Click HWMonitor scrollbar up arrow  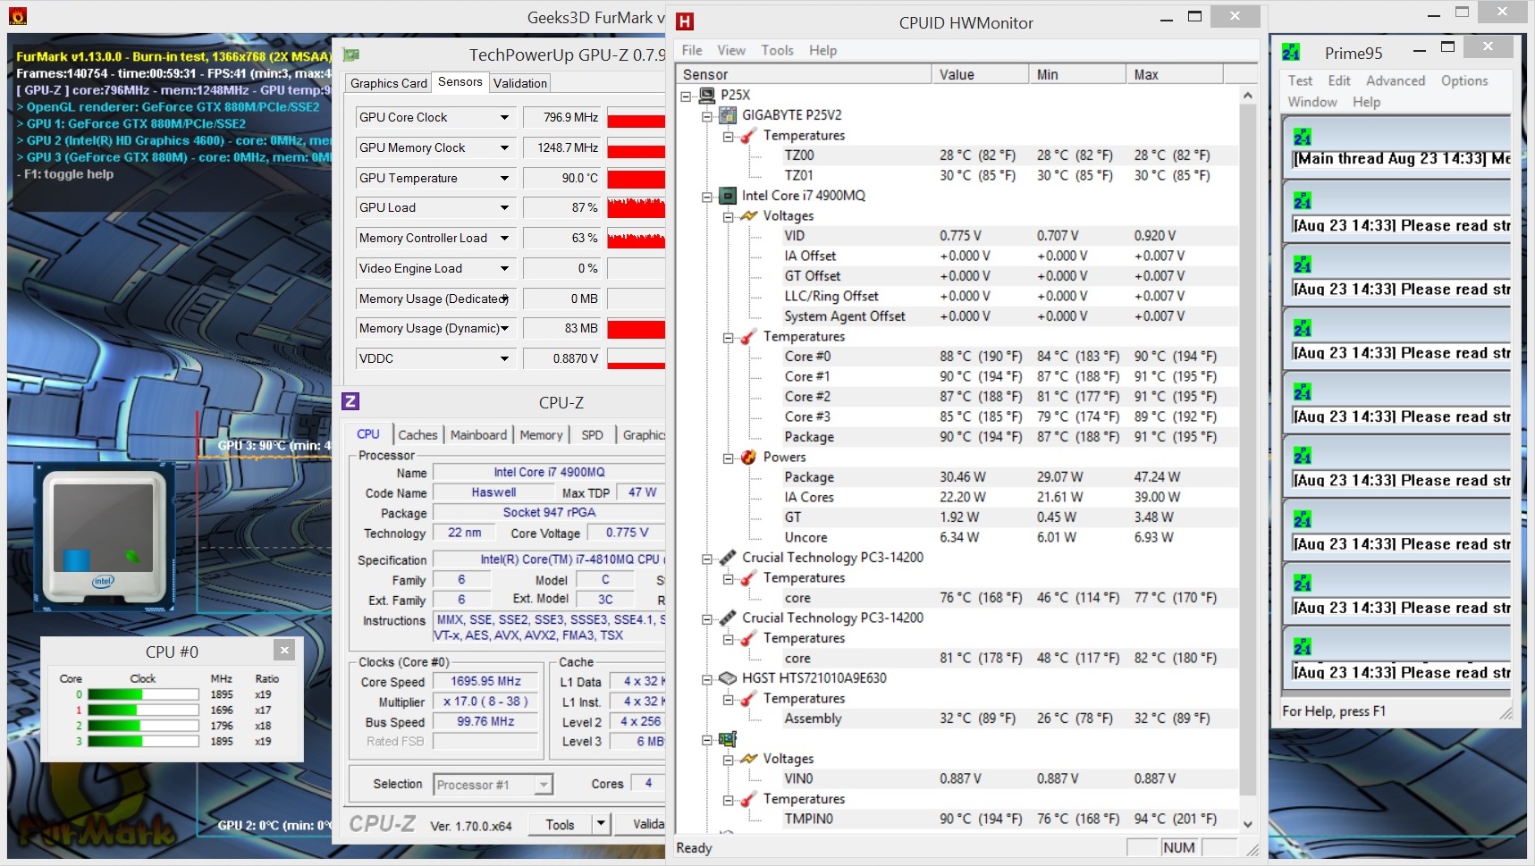[x=1248, y=95]
